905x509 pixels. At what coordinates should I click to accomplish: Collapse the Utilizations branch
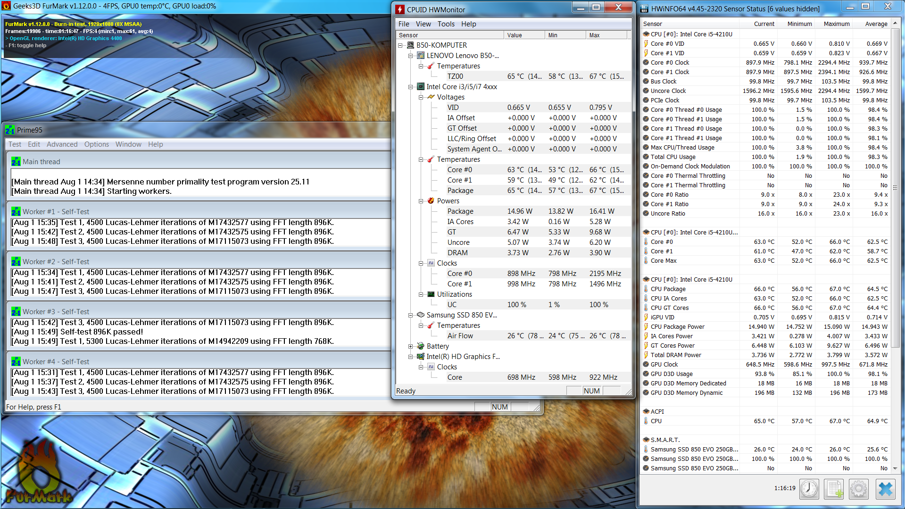click(x=421, y=294)
